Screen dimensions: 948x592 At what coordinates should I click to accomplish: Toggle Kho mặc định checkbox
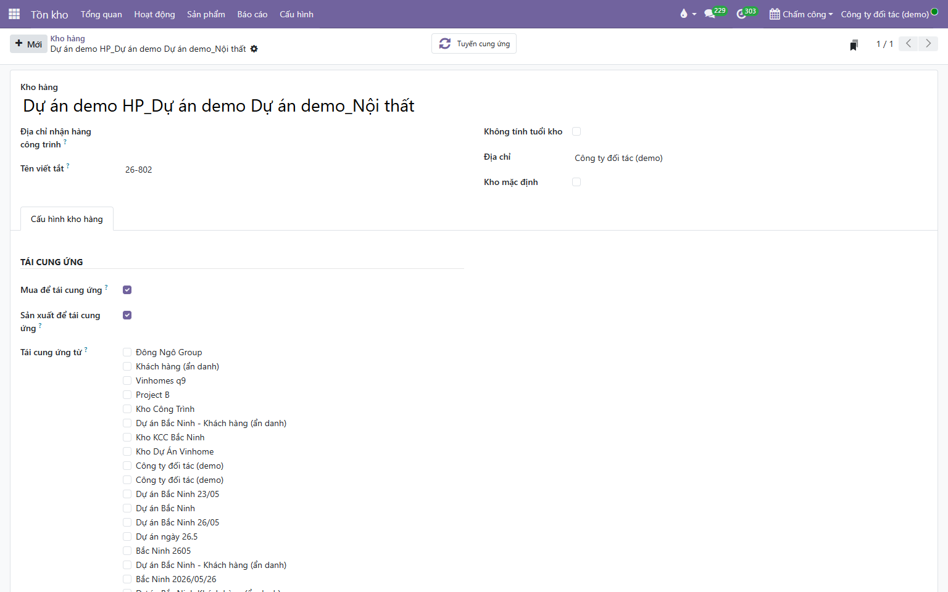click(576, 182)
